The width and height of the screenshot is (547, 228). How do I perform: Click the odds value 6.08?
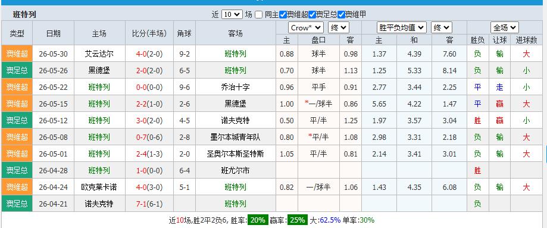(x=449, y=188)
